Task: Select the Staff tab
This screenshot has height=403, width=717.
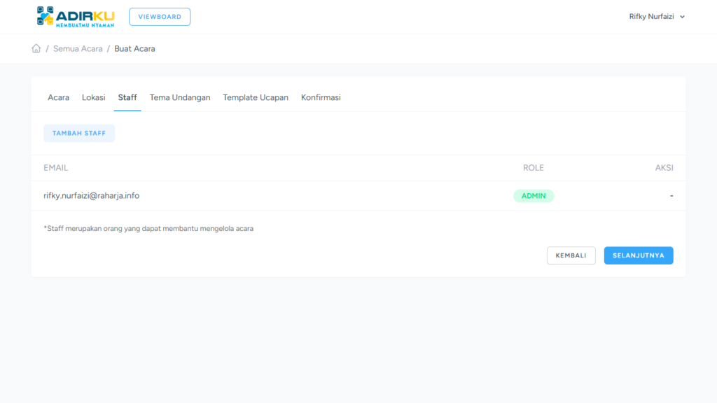Action: pyautogui.click(x=127, y=98)
